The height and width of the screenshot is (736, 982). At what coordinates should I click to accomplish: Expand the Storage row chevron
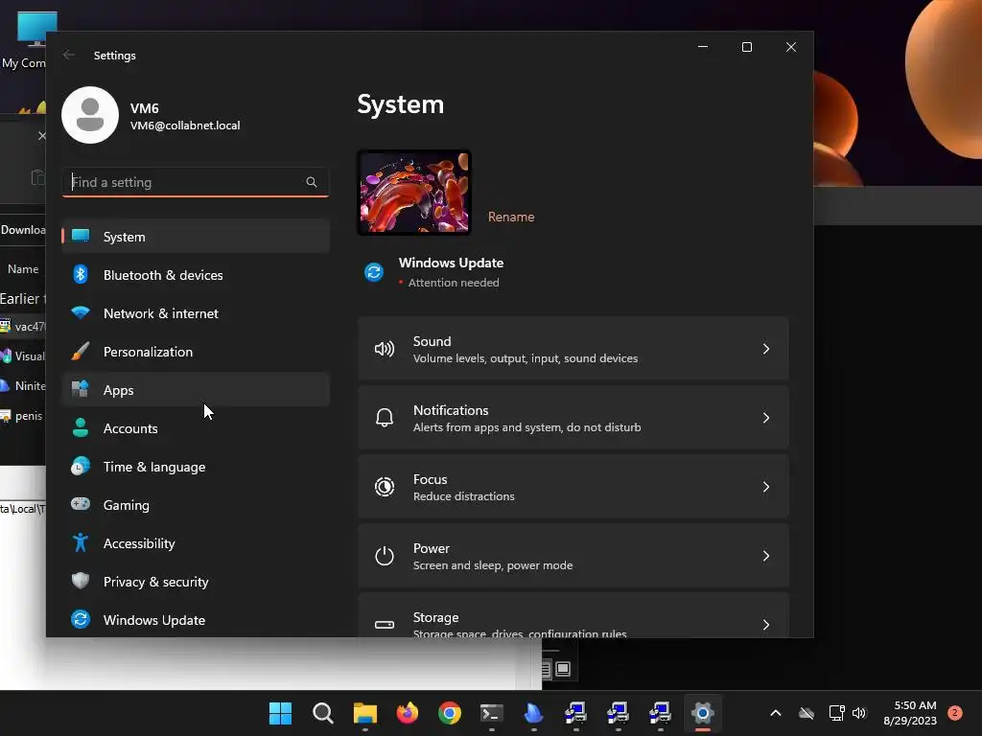[766, 625]
